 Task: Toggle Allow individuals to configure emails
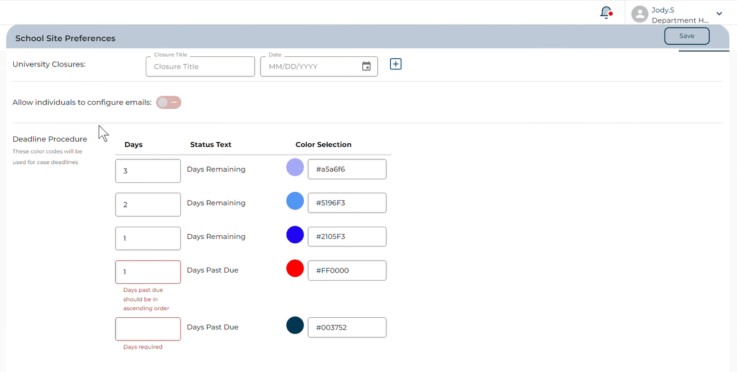click(168, 103)
